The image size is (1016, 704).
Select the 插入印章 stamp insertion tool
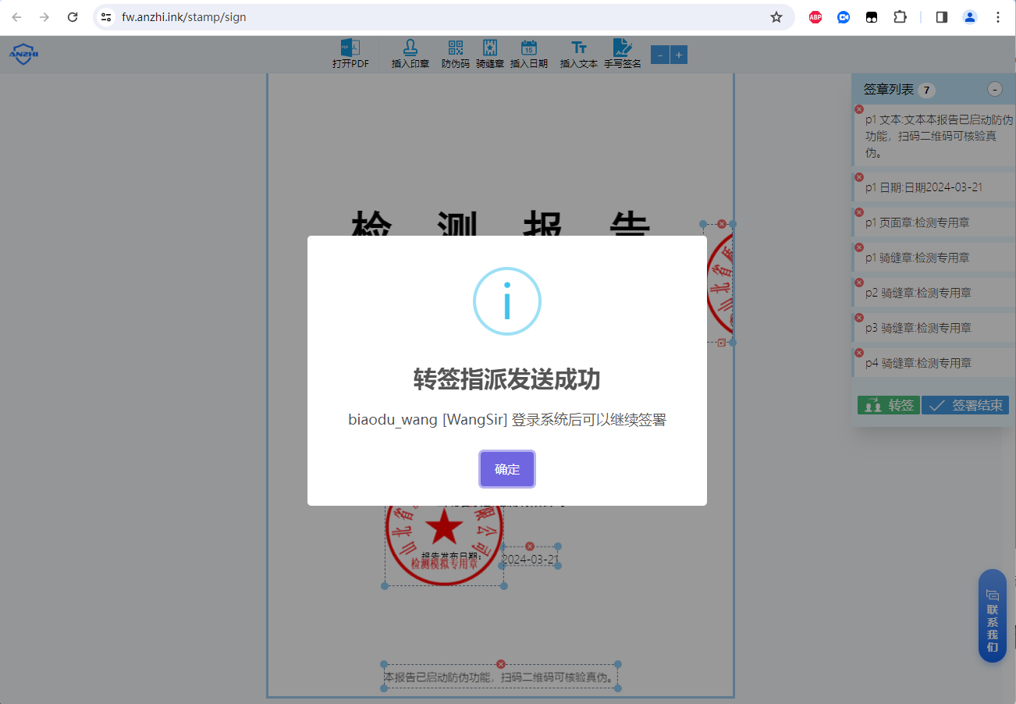[x=409, y=53]
